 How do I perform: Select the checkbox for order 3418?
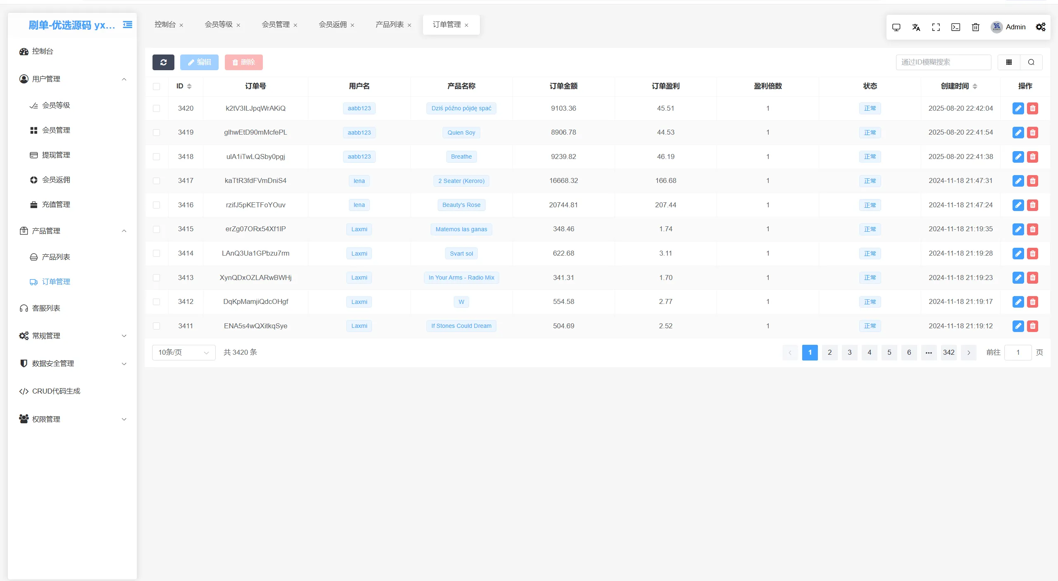(156, 157)
